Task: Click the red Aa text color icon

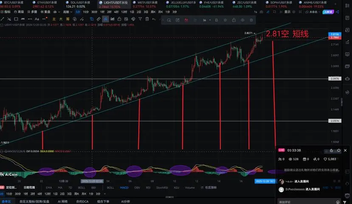Action: click(186, 20)
